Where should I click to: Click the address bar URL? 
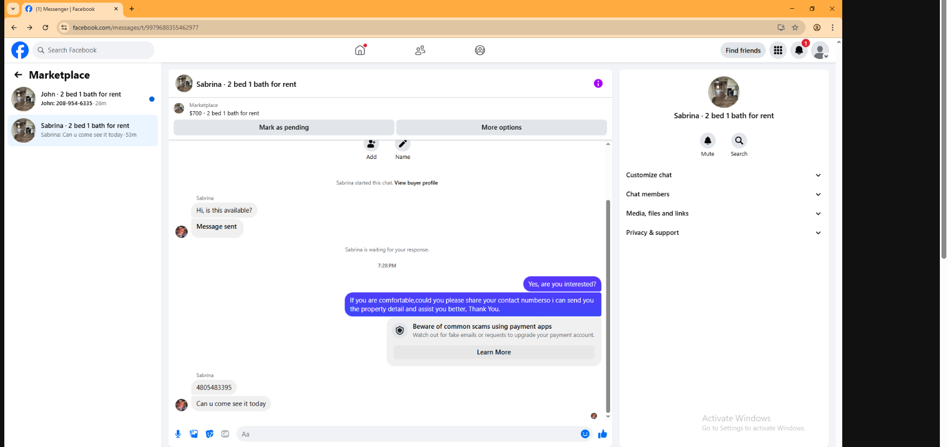click(x=136, y=28)
